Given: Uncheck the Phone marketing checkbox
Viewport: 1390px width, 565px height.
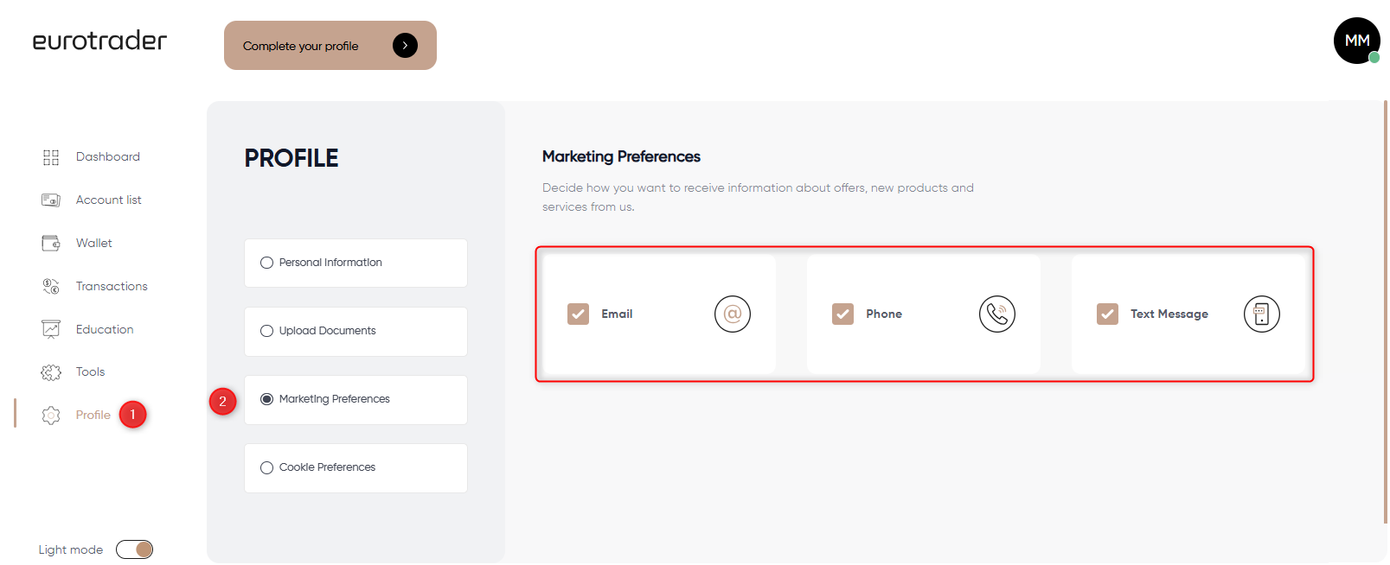Looking at the screenshot, I should 842,314.
